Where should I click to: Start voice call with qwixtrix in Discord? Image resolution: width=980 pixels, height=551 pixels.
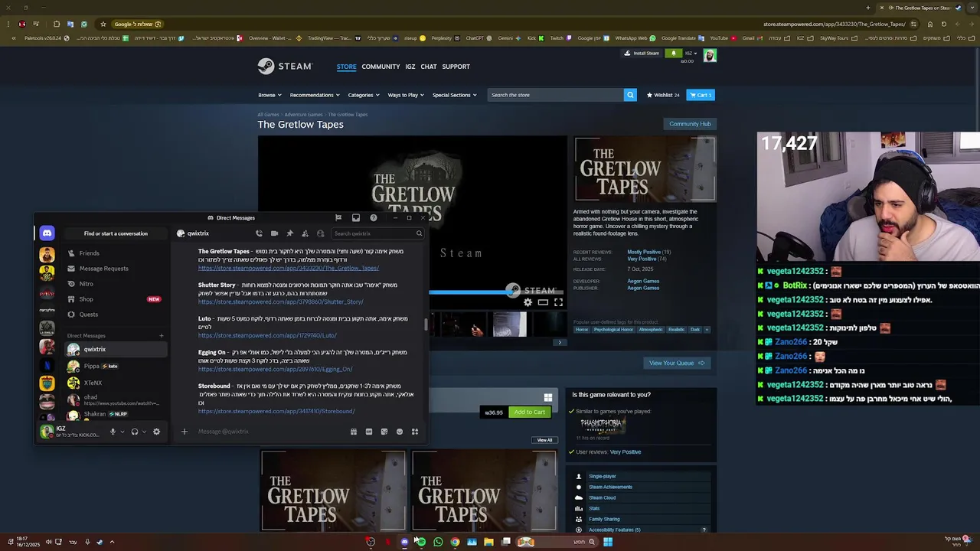click(x=259, y=233)
